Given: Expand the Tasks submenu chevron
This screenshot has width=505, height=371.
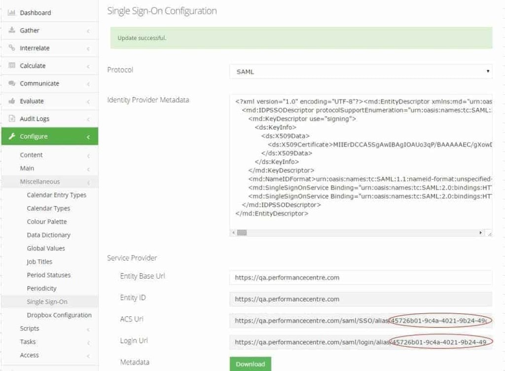Looking at the screenshot, I should pyautogui.click(x=88, y=343).
